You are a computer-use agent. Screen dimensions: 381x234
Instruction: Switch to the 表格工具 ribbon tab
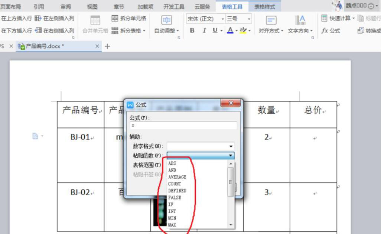pyautogui.click(x=232, y=7)
